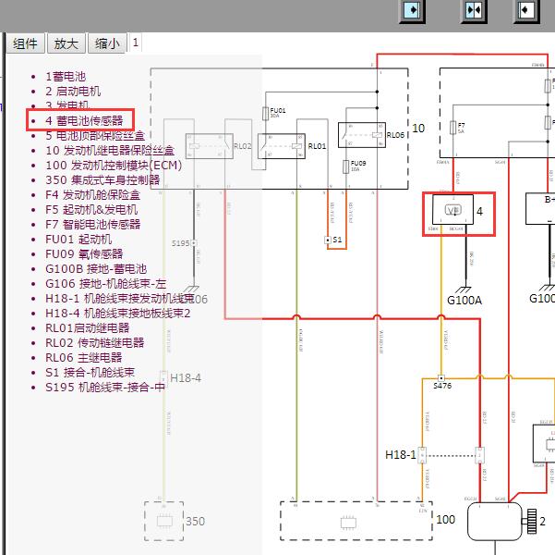
Task: Select '10 发动机继电器保险丝盒' list entry
Action: (110, 151)
